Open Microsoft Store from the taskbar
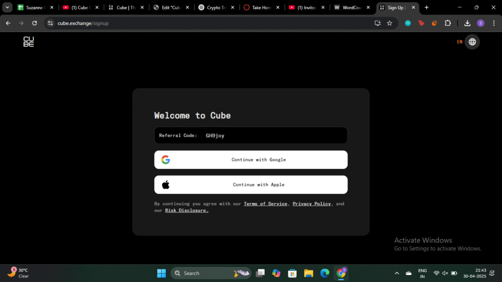This screenshot has width=502, height=282. tap(292, 273)
